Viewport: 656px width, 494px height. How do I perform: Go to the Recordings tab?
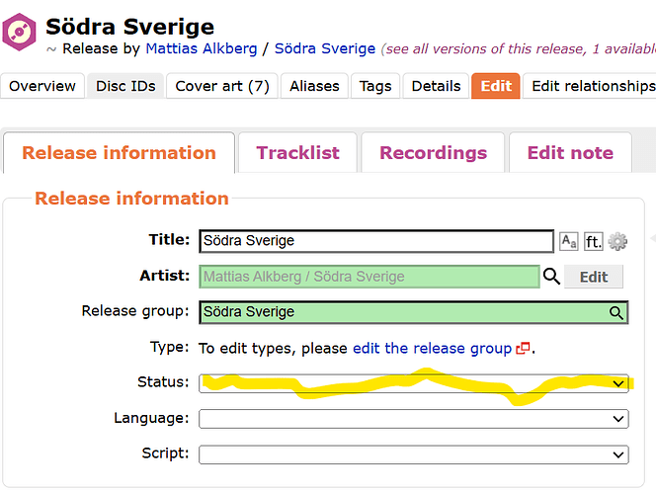coord(433,153)
